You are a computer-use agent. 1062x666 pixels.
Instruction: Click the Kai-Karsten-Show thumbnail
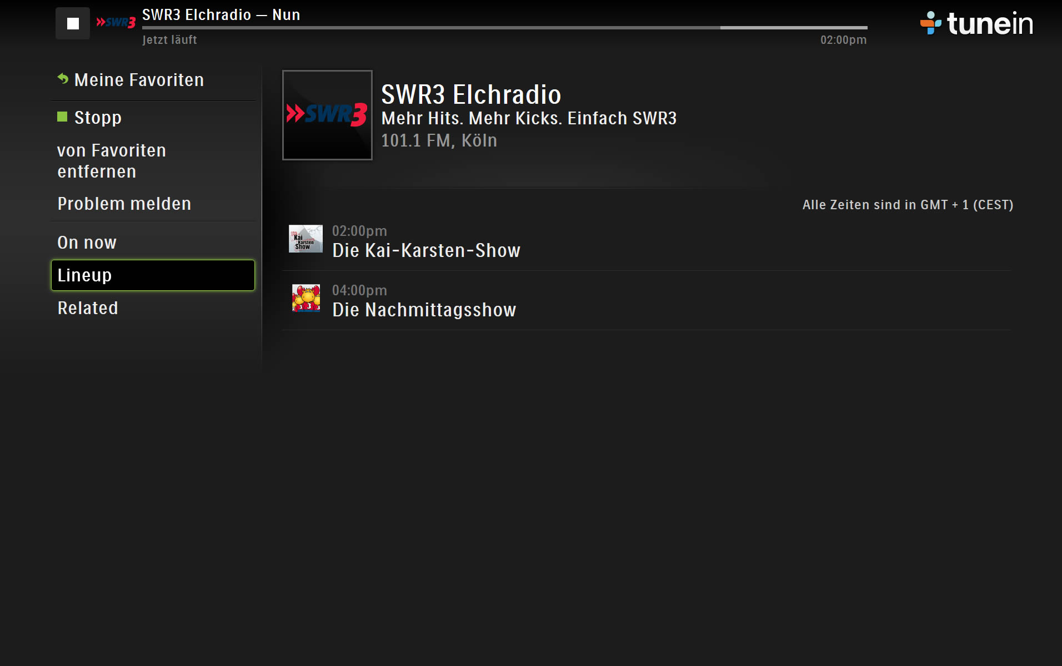[305, 239]
